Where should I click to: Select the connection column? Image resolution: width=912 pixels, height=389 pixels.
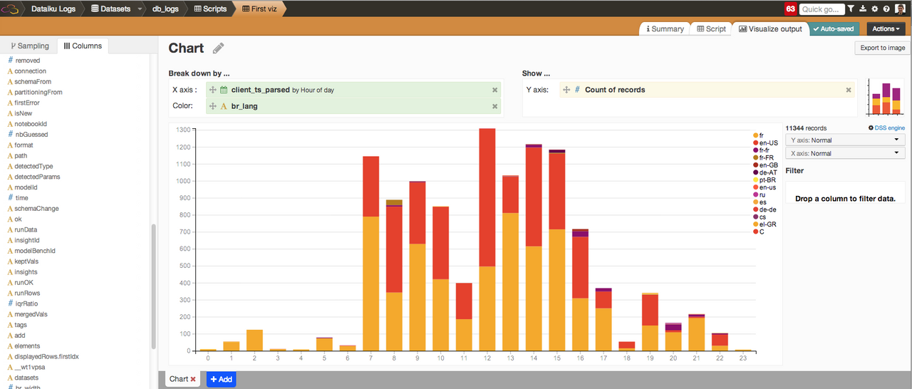pyautogui.click(x=30, y=71)
